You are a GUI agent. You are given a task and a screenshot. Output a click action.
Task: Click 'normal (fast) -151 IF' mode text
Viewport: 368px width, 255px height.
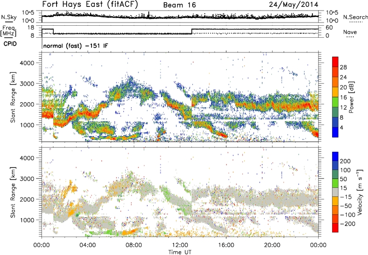(x=76, y=46)
